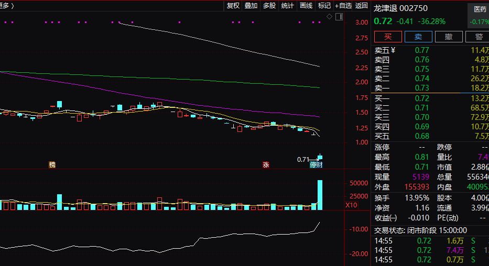Screen dimensions: 489x266
Task: Click the 标记 mark option
Action: coord(324,6)
